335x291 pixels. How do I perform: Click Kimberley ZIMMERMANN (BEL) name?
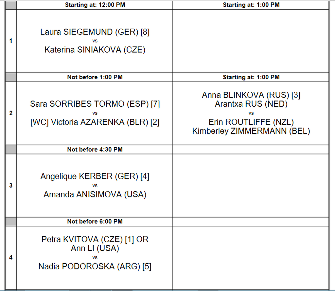tap(251, 131)
